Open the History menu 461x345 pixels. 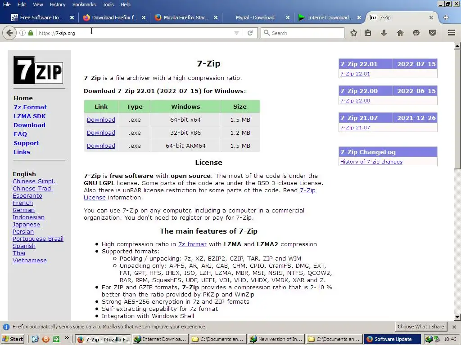[58, 4]
